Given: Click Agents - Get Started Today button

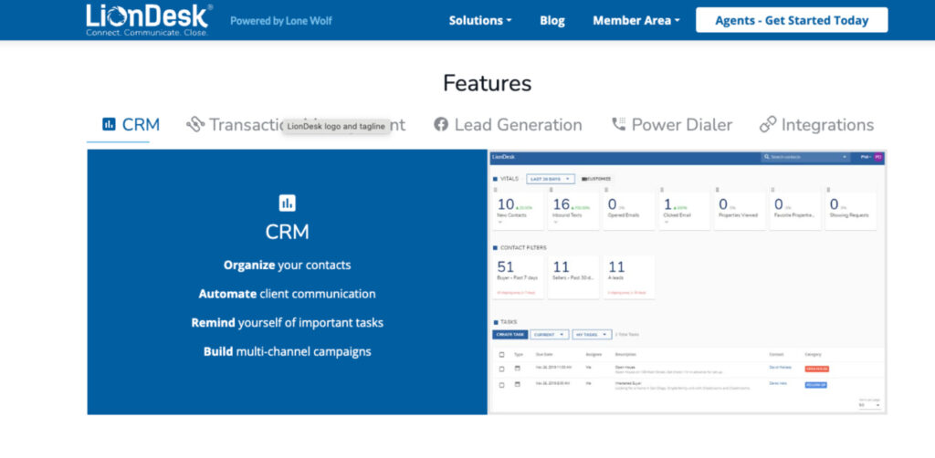Looking at the screenshot, I should pyautogui.click(x=792, y=20).
